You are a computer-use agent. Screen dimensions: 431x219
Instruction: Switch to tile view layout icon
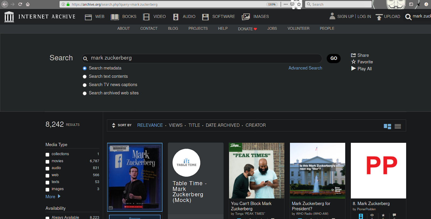(x=387, y=126)
